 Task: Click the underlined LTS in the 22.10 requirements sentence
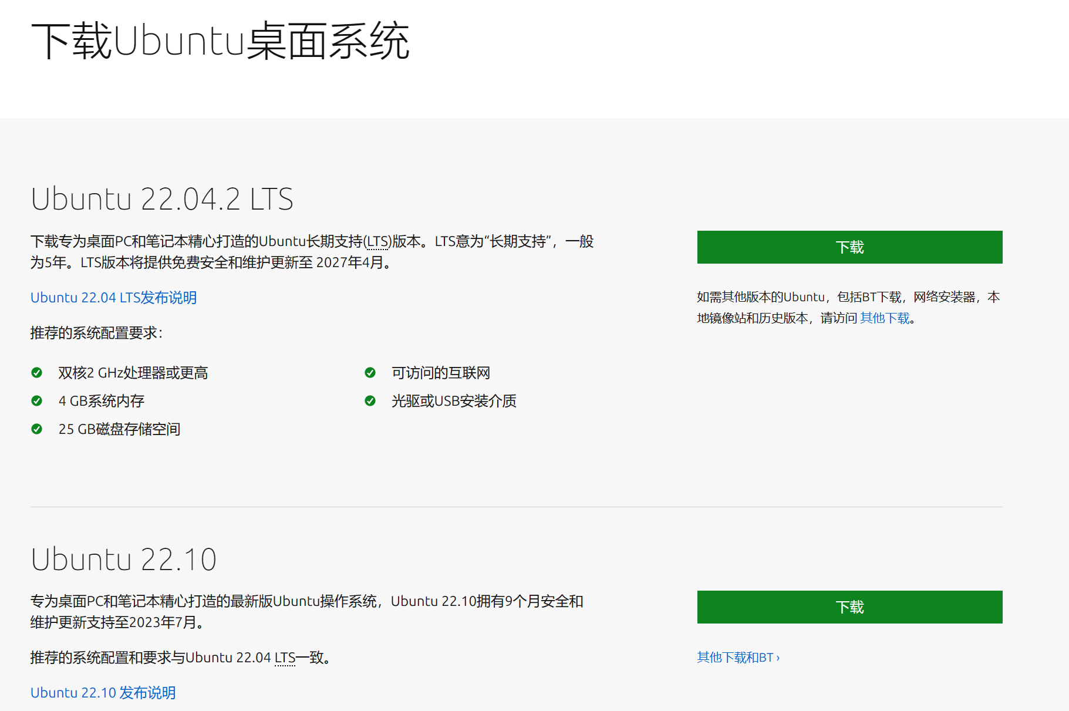(285, 658)
